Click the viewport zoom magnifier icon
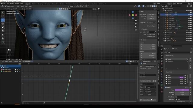193x108 pixels. point(136,21)
